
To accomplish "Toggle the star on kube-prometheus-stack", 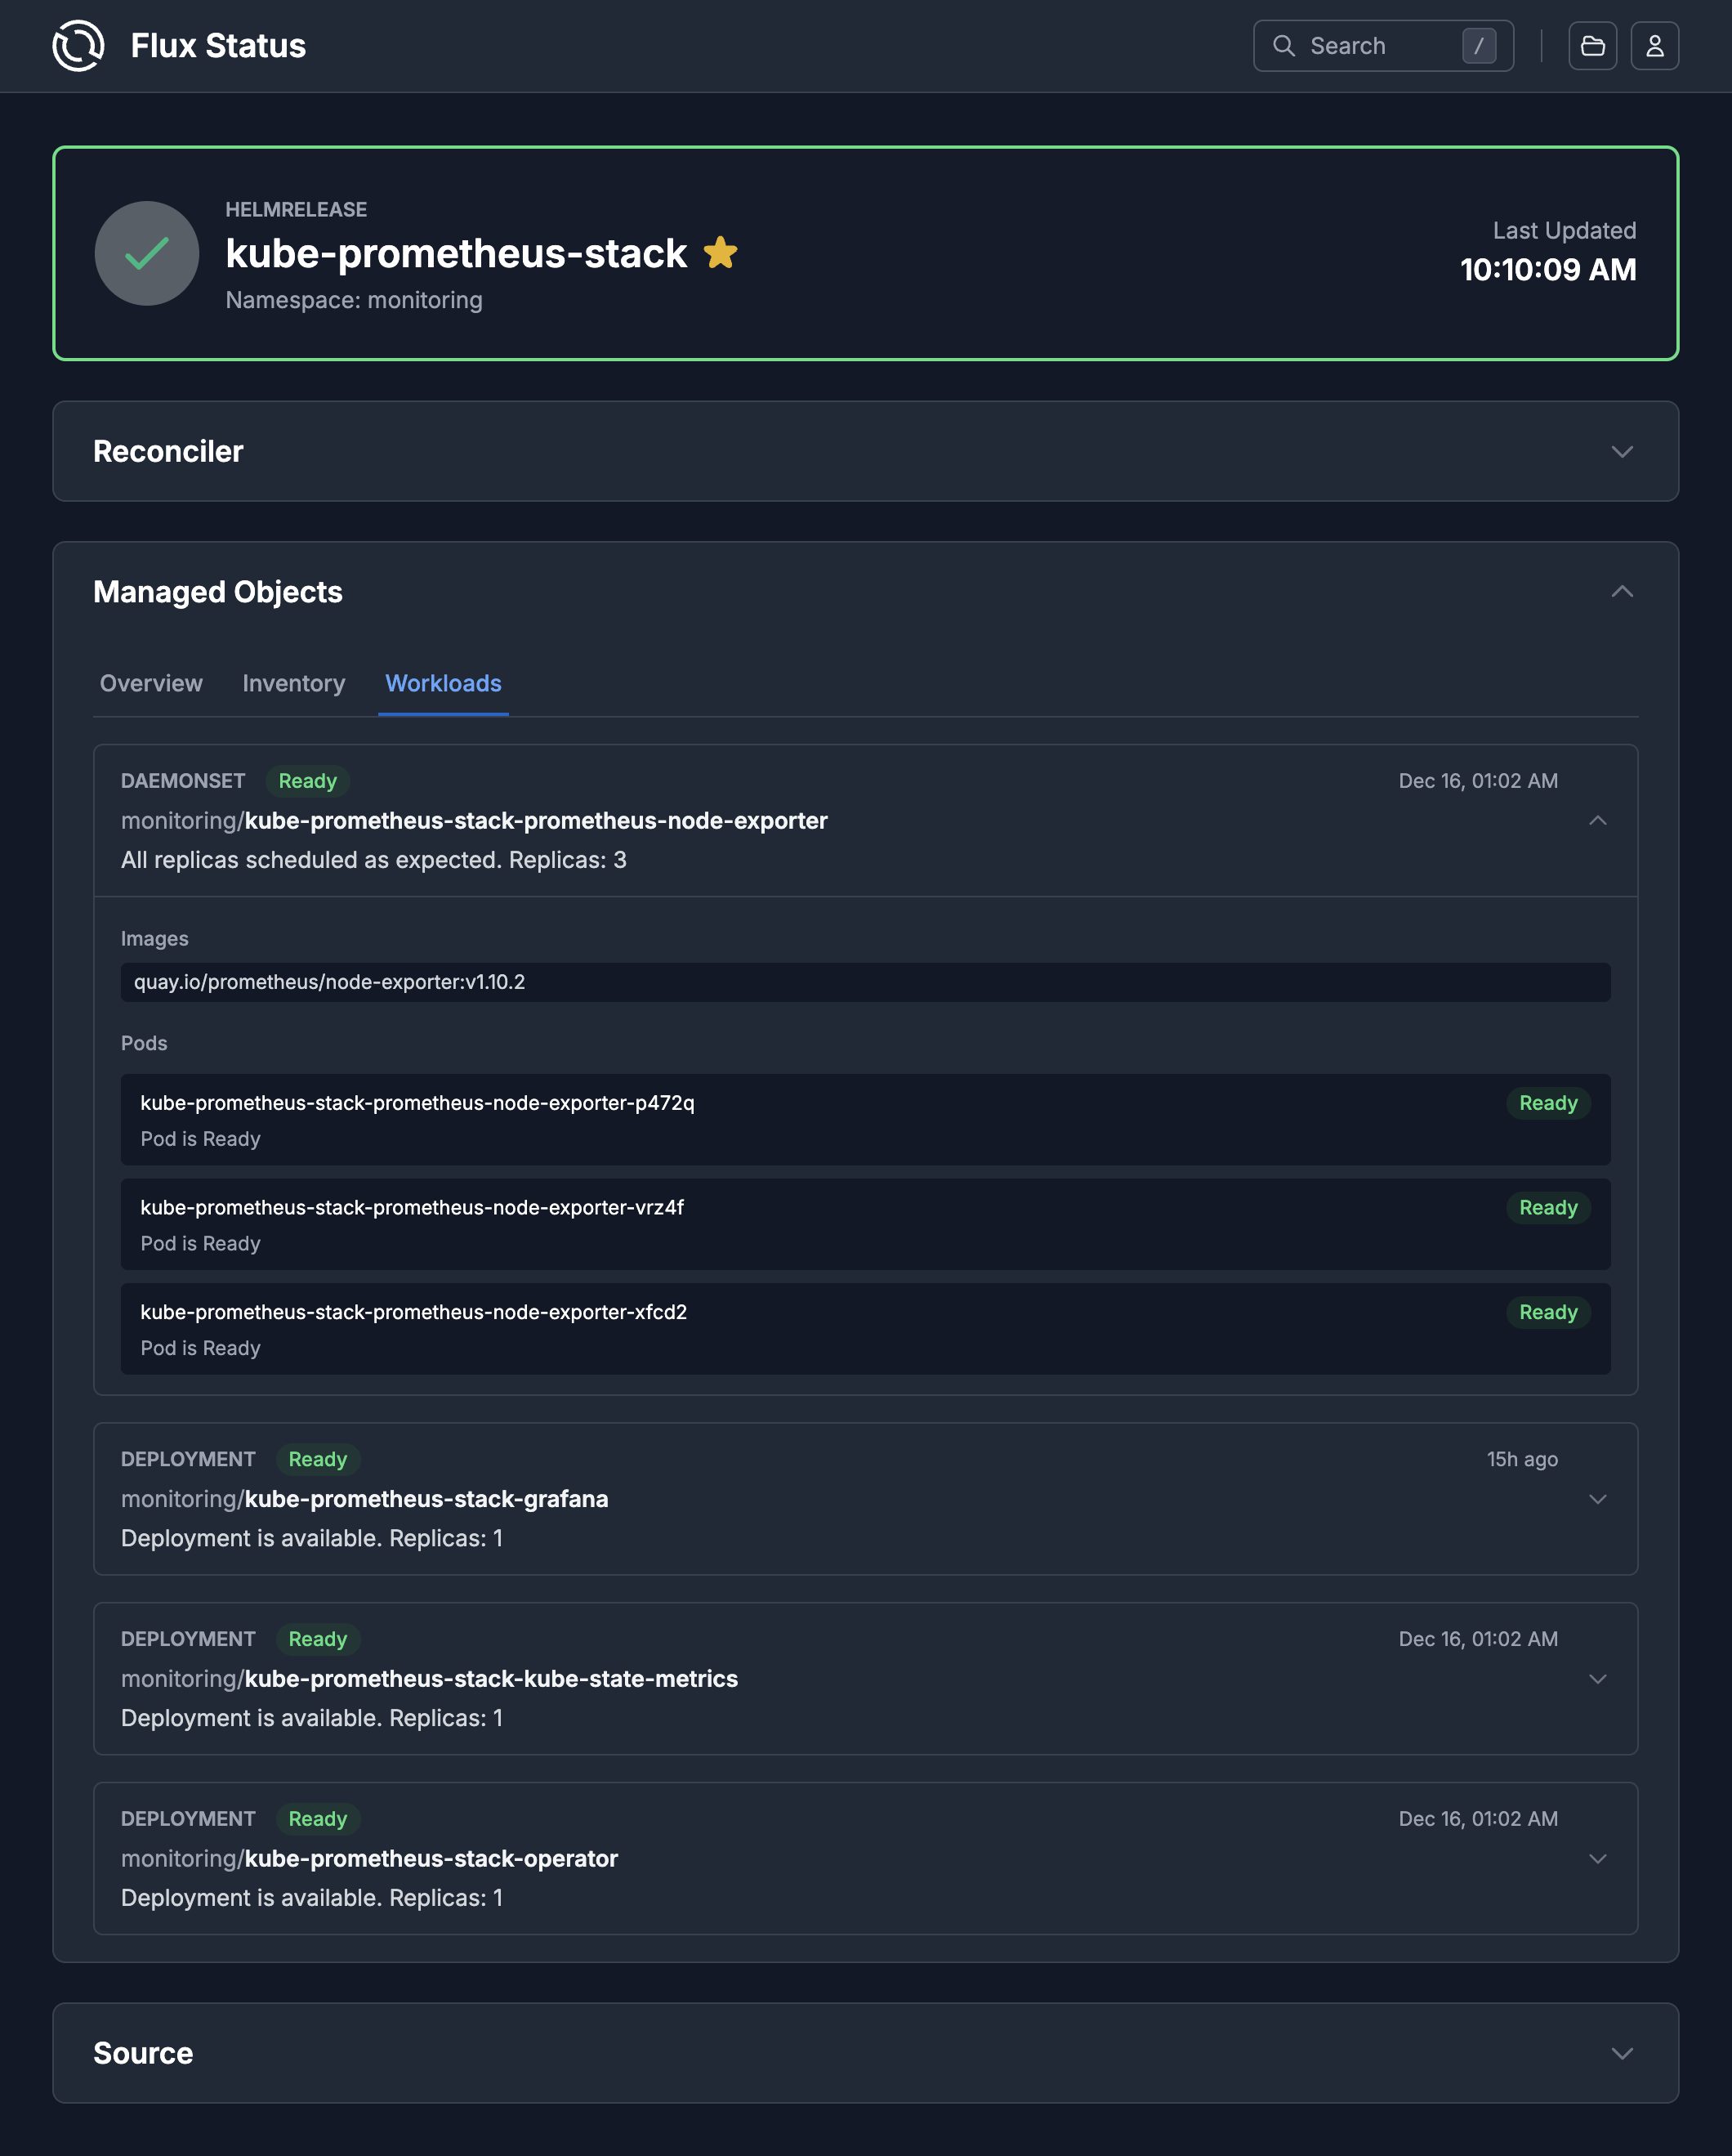I will [721, 252].
